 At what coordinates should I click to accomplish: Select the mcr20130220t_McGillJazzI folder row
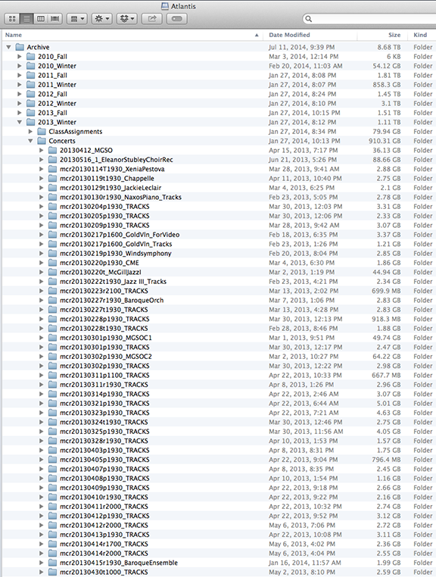click(x=219, y=272)
